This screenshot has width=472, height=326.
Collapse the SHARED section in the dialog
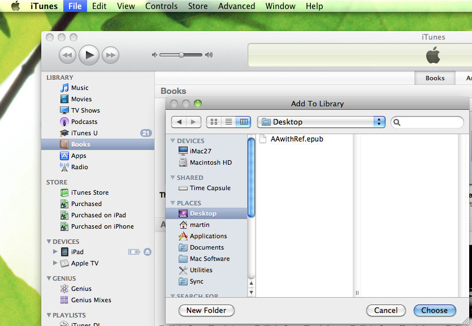173,178
